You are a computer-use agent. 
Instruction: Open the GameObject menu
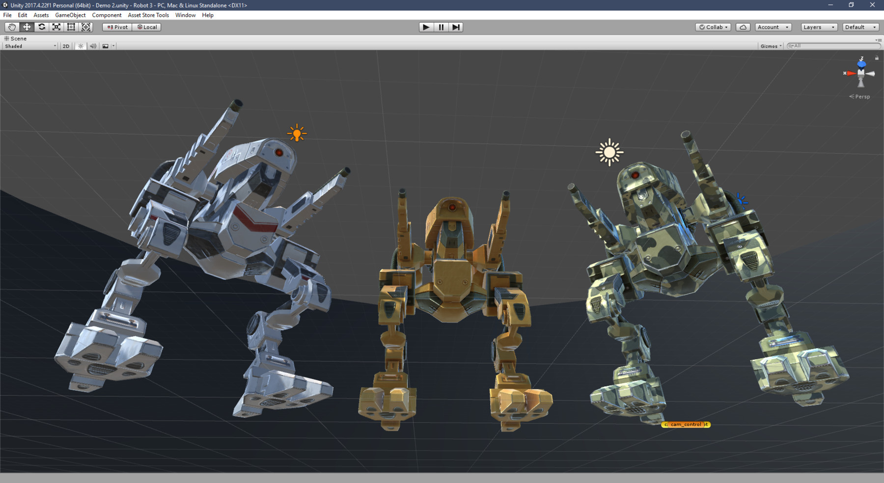[69, 15]
